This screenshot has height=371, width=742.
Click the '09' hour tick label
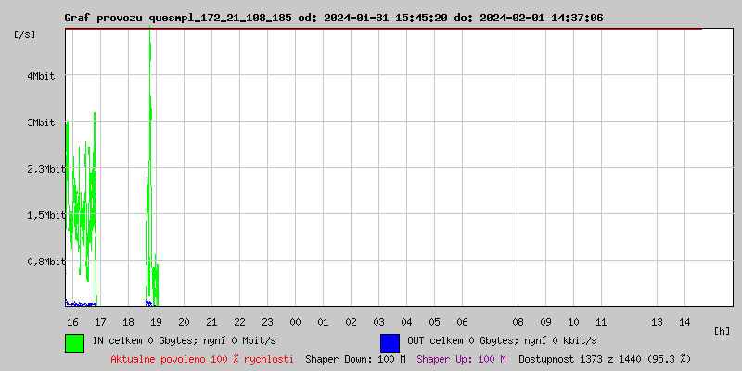pyautogui.click(x=546, y=322)
